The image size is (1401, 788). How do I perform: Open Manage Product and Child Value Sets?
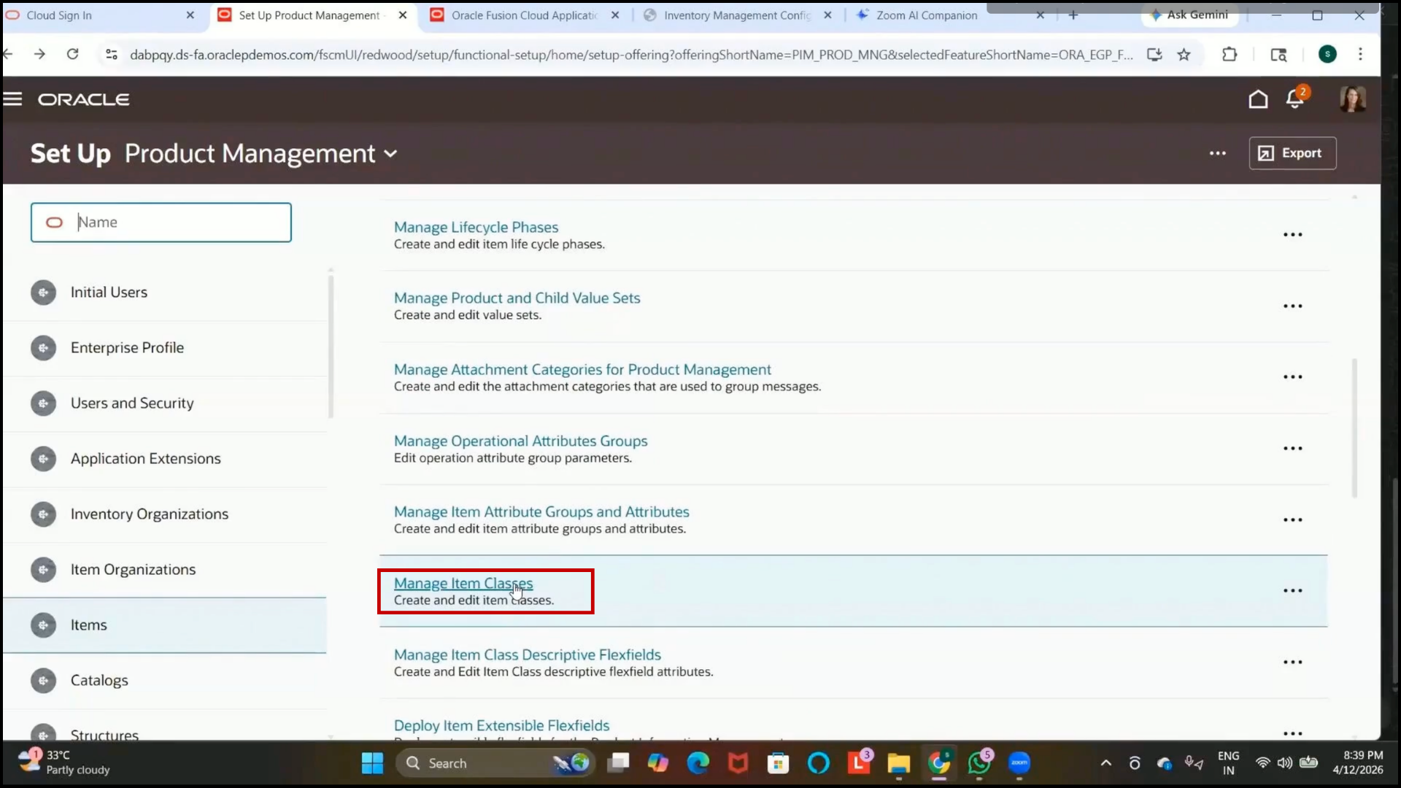click(x=517, y=298)
